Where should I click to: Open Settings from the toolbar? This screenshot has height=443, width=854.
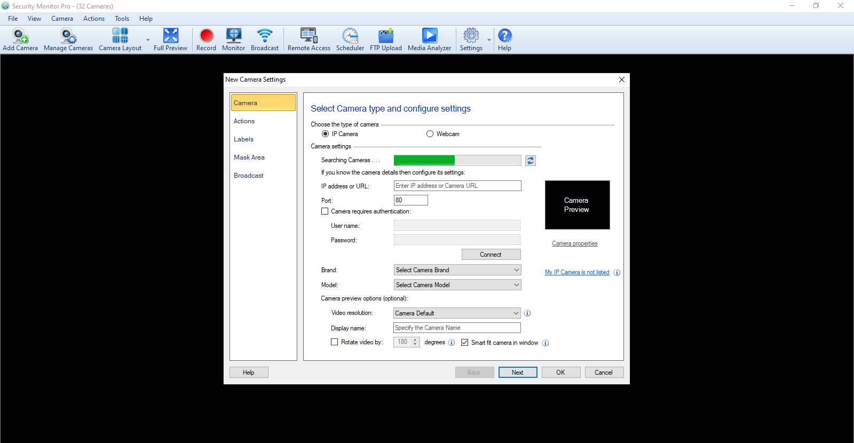(x=471, y=39)
